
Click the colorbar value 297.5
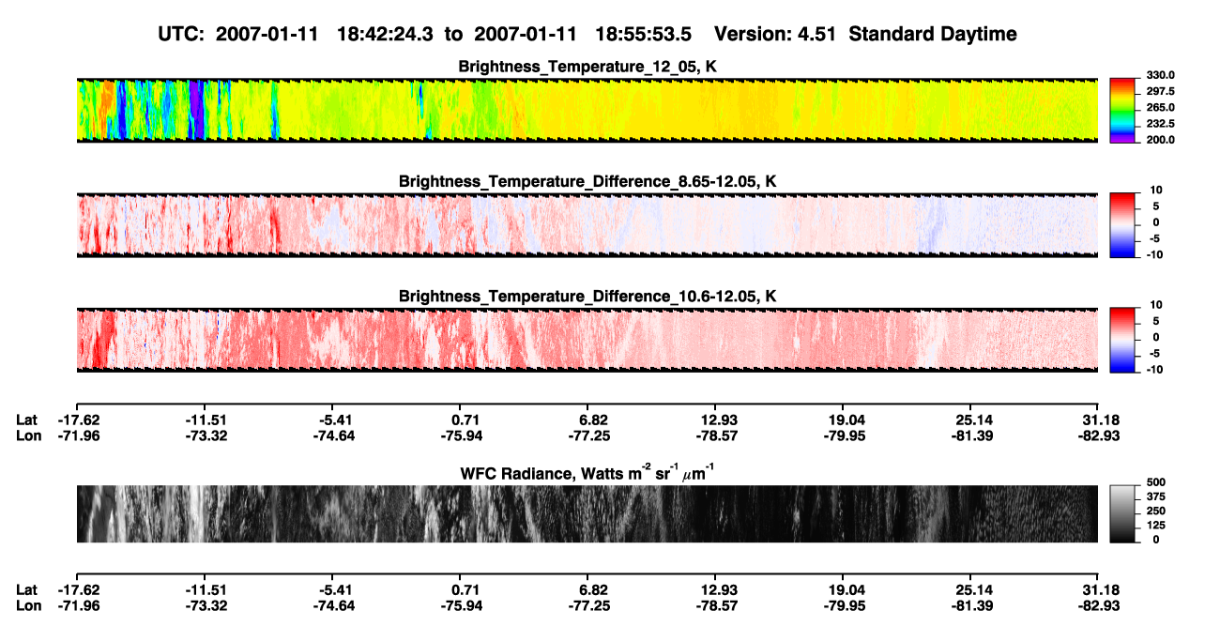coord(1160,91)
